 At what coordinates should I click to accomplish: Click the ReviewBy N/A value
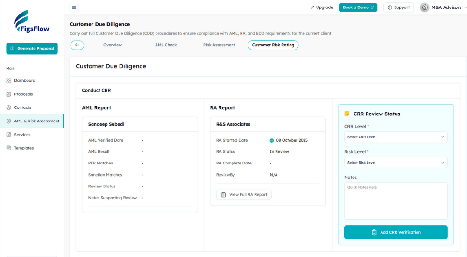pyautogui.click(x=274, y=175)
